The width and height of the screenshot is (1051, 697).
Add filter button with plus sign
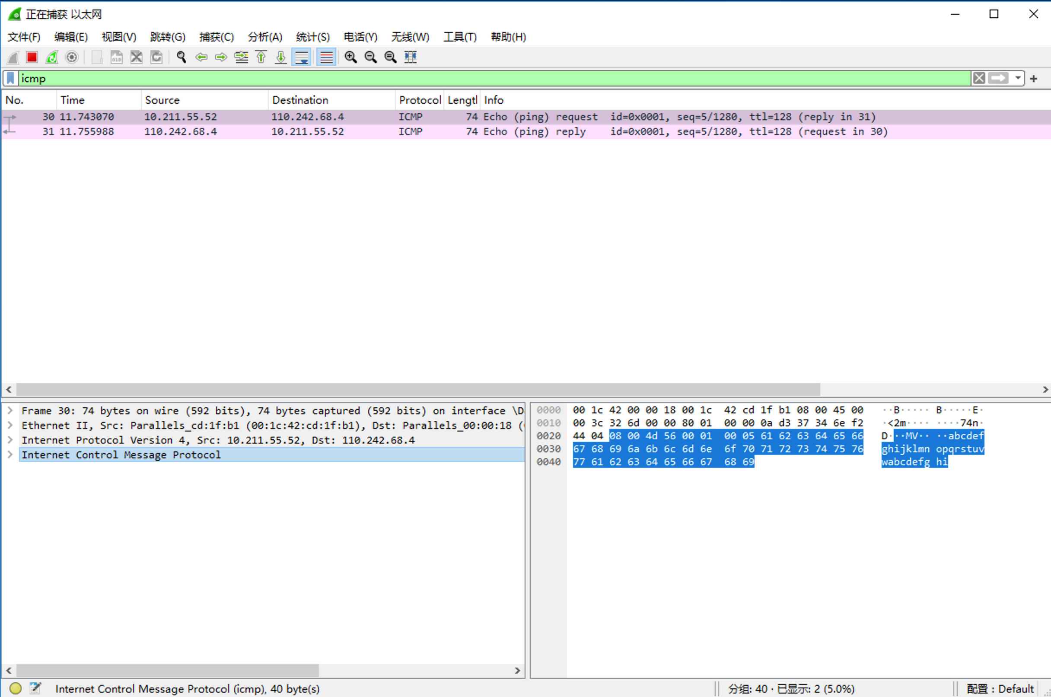pyautogui.click(x=1034, y=79)
